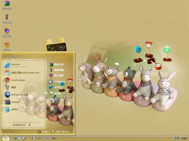Open My Documents desktop icon
This screenshot has height=141, width=189.
7,5
